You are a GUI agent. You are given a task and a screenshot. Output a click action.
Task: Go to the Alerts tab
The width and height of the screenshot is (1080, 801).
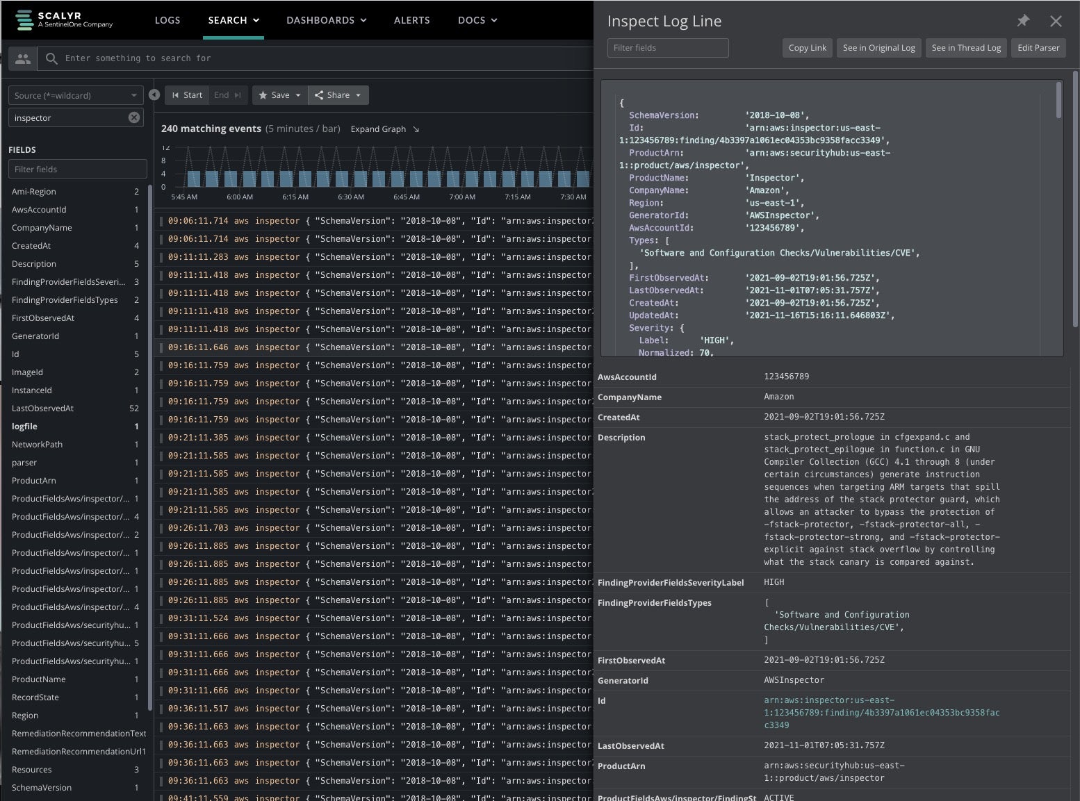click(x=411, y=20)
